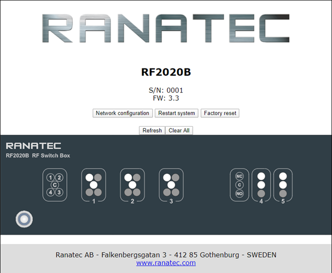Select port 4 bottom-left gray dot of switch 1
The image size is (332, 273).
point(89,192)
